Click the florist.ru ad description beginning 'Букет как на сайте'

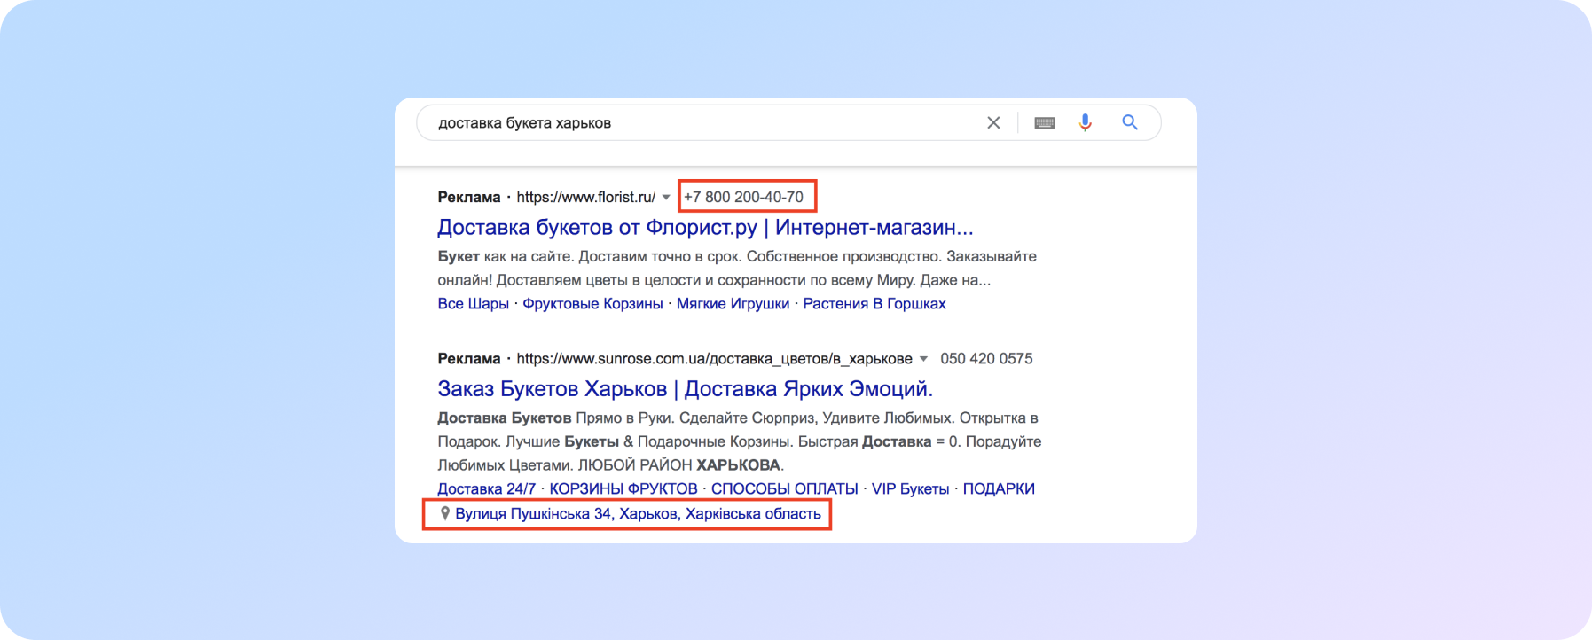point(737,269)
